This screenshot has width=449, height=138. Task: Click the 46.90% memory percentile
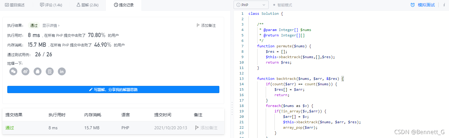103,45
